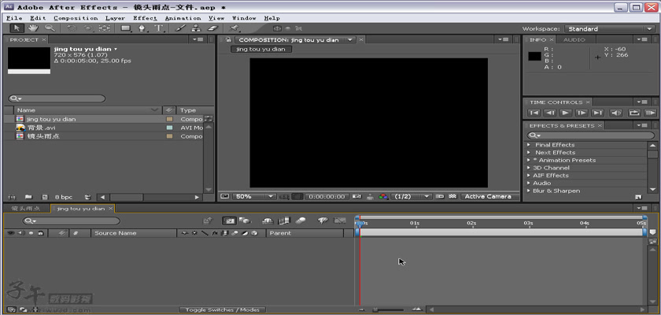Click the composition marker bin icon
The image size is (661, 315).
[652, 232]
